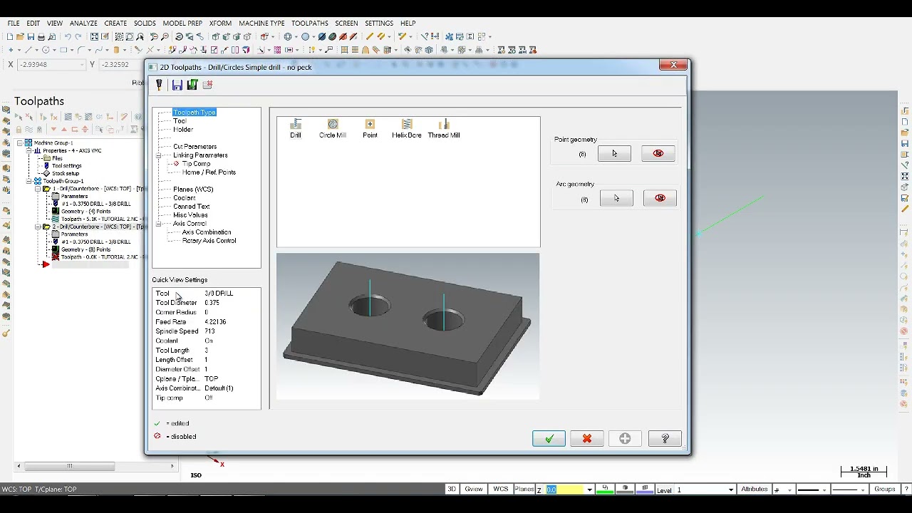This screenshot has height=513, width=912.
Task: Collapse Toolpath Group-1 node
Action: coord(29,181)
